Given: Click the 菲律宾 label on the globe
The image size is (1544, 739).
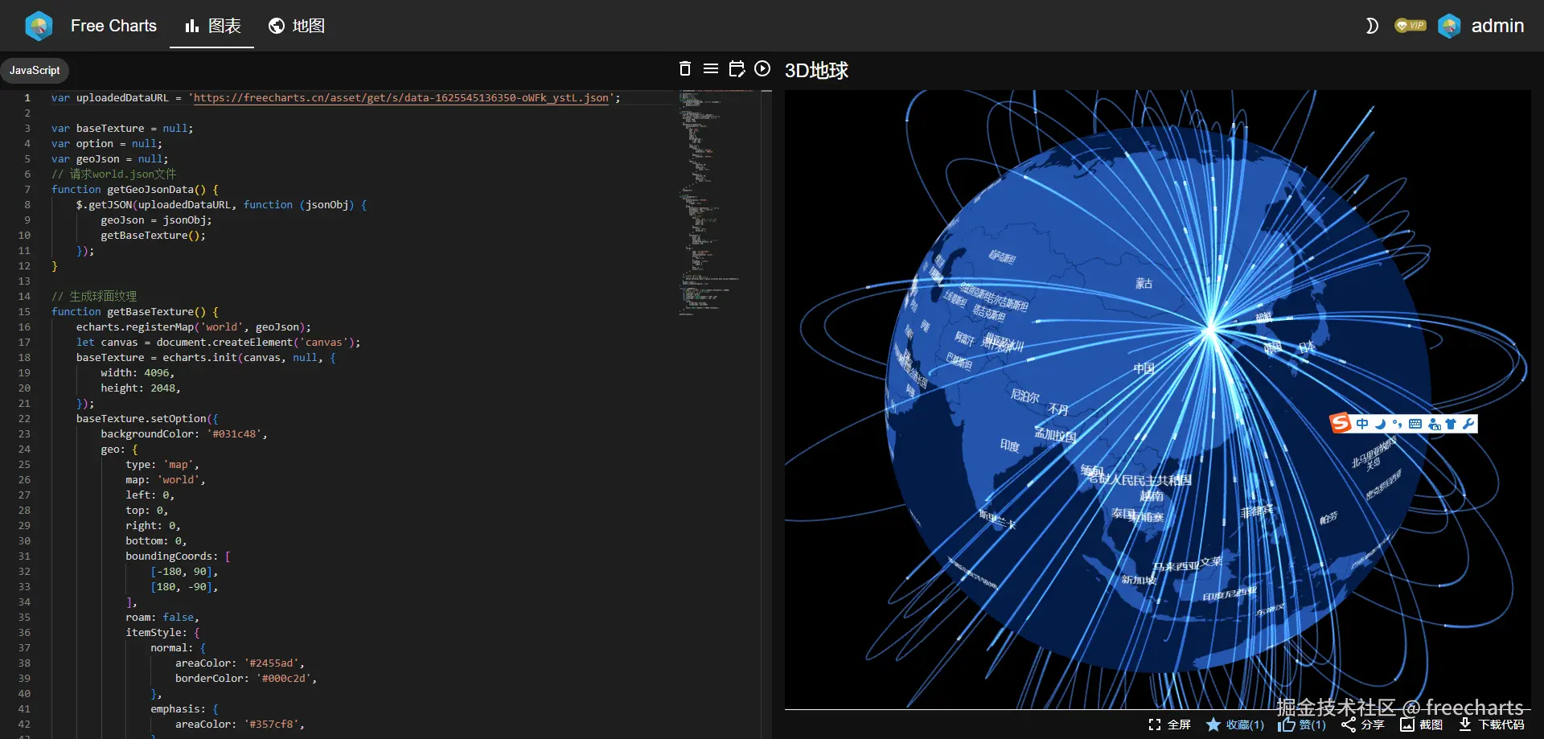Looking at the screenshot, I should (x=1257, y=511).
